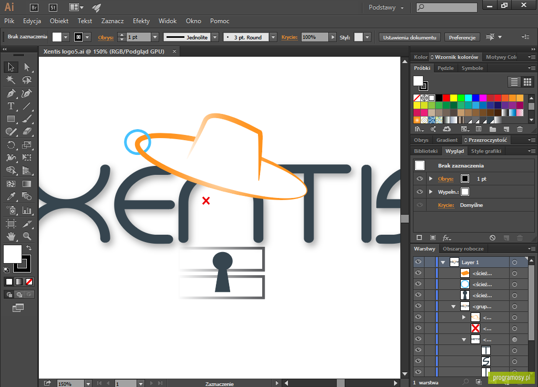Select the Direct Selection tool

27,67
